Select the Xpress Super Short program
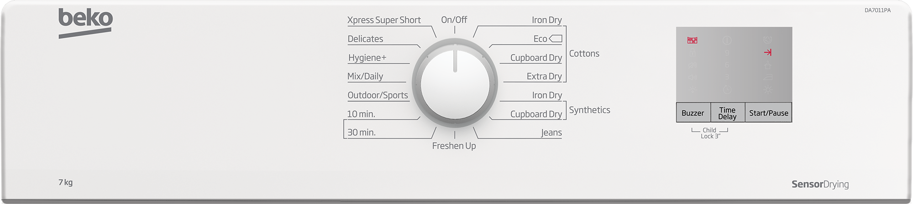913x204 pixels. 384,20
